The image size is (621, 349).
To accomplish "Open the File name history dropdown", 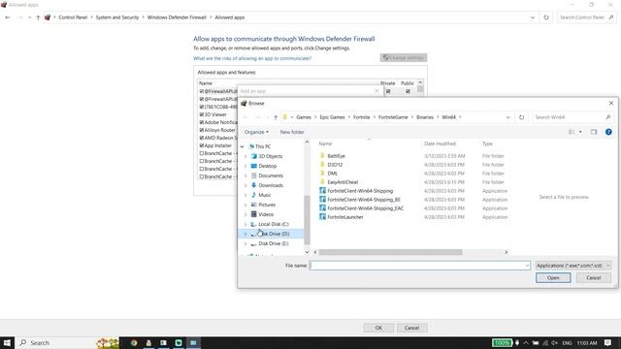I will click(527, 266).
